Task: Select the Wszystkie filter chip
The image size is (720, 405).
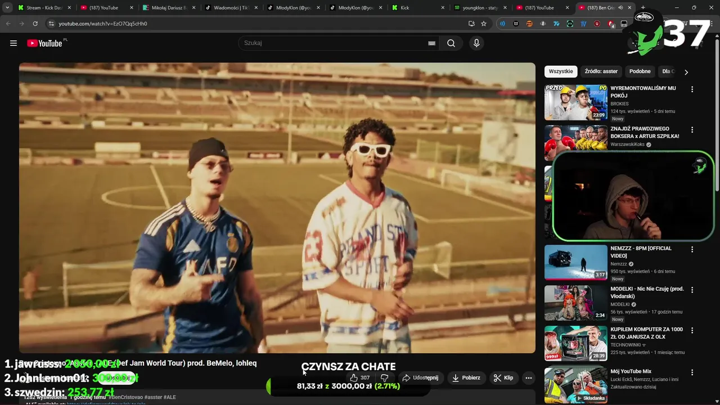Action: coord(560,71)
